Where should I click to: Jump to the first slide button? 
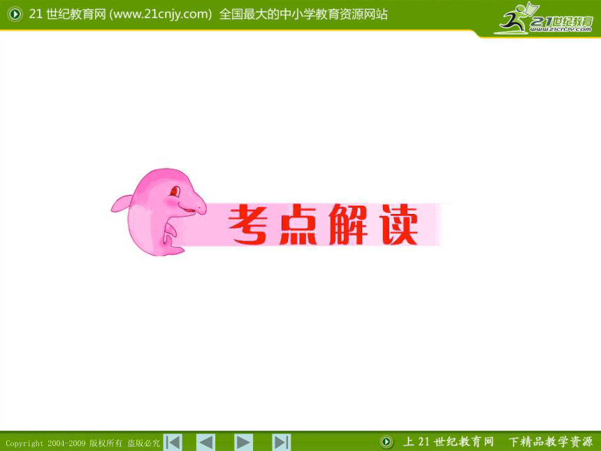click(x=173, y=442)
